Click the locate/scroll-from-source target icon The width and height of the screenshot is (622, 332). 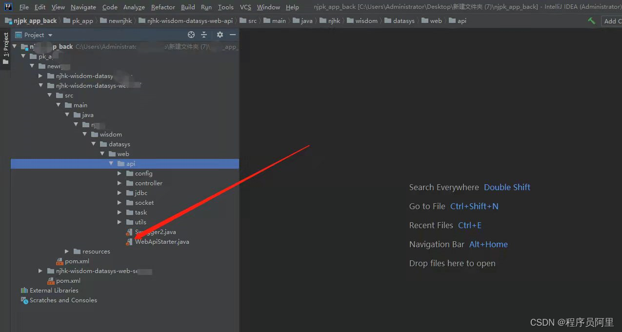pos(191,35)
